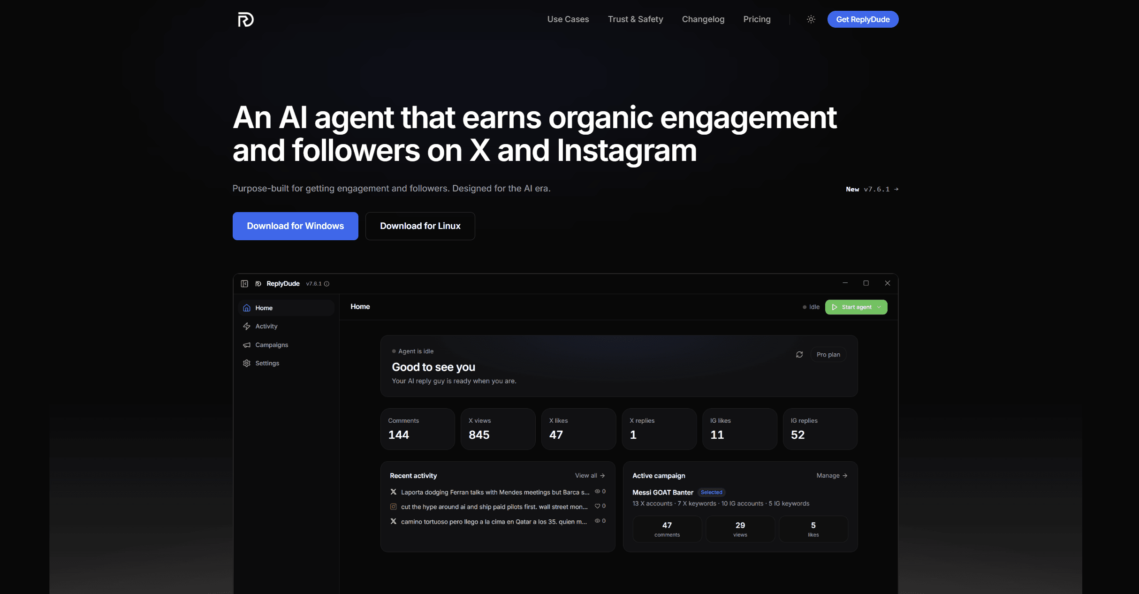Viewport: 1139px width, 594px height.
Task: Click the Get ReplyDude button
Action: (x=863, y=19)
